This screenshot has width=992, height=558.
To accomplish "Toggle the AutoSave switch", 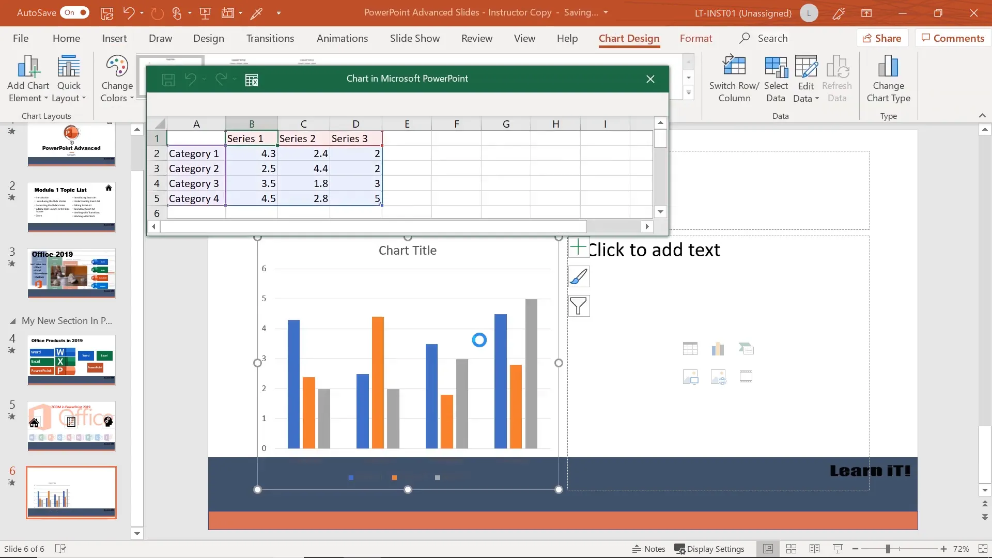I will tap(74, 12).
